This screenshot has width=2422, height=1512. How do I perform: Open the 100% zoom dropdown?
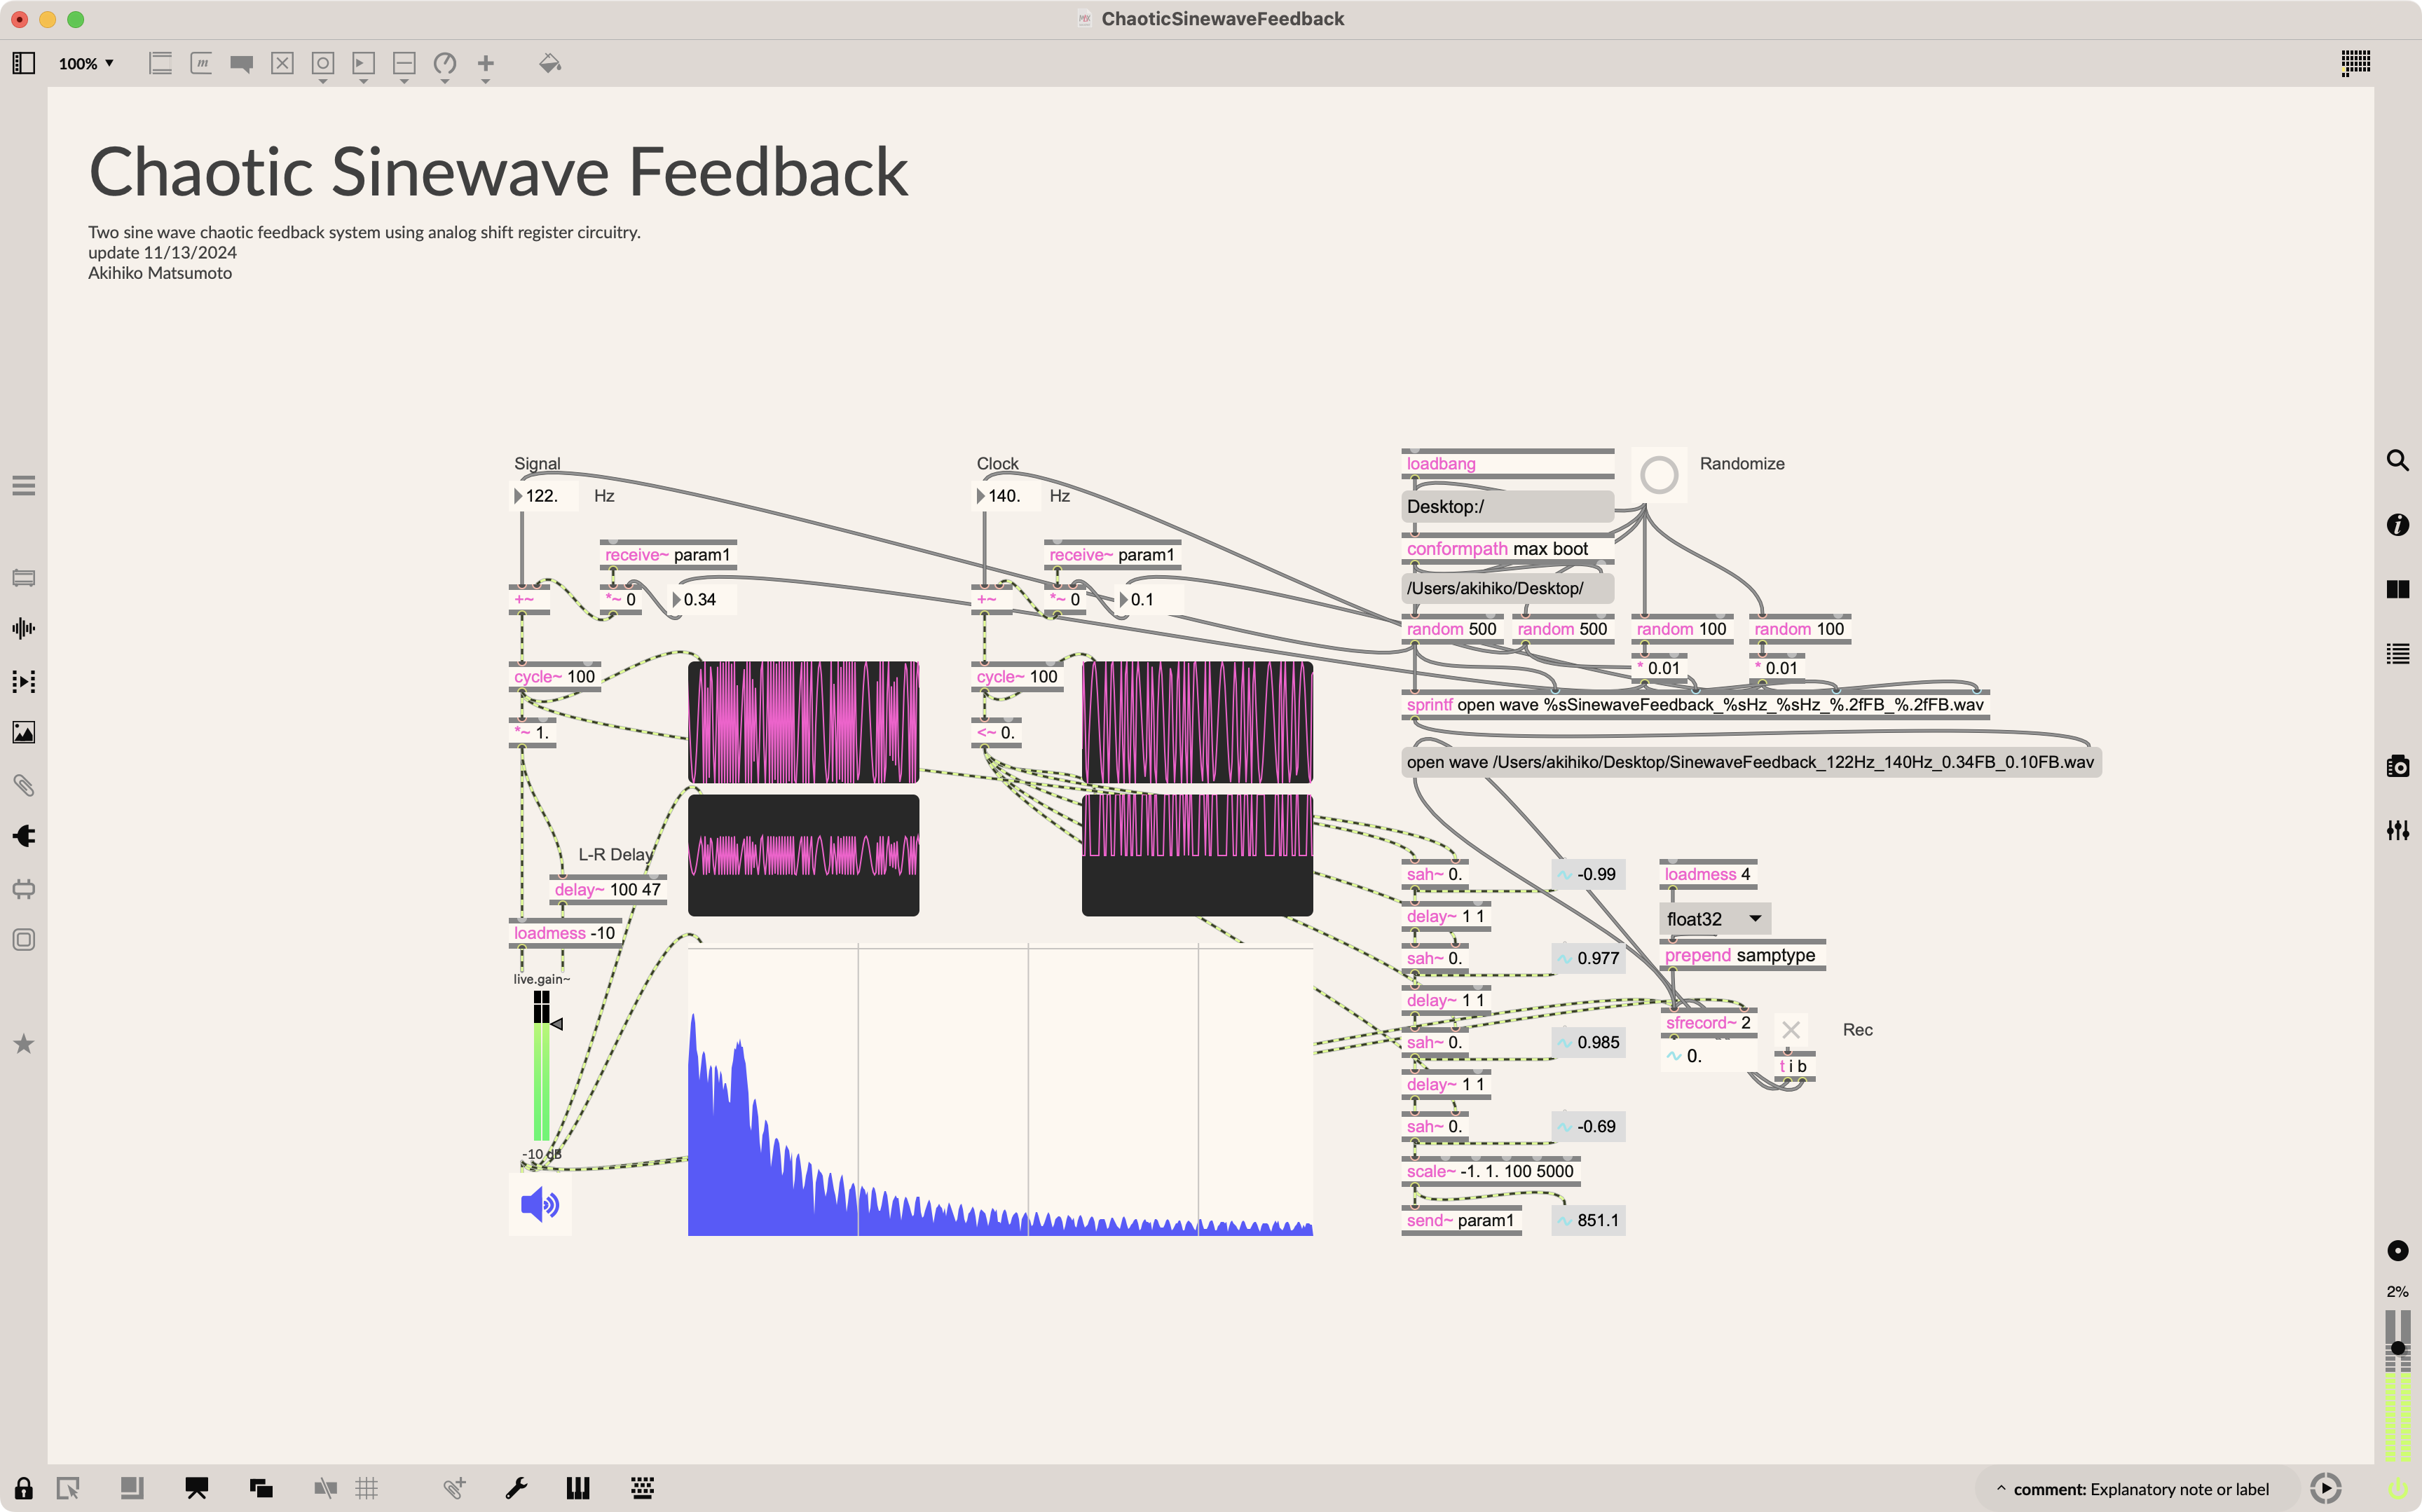[86, 64]
